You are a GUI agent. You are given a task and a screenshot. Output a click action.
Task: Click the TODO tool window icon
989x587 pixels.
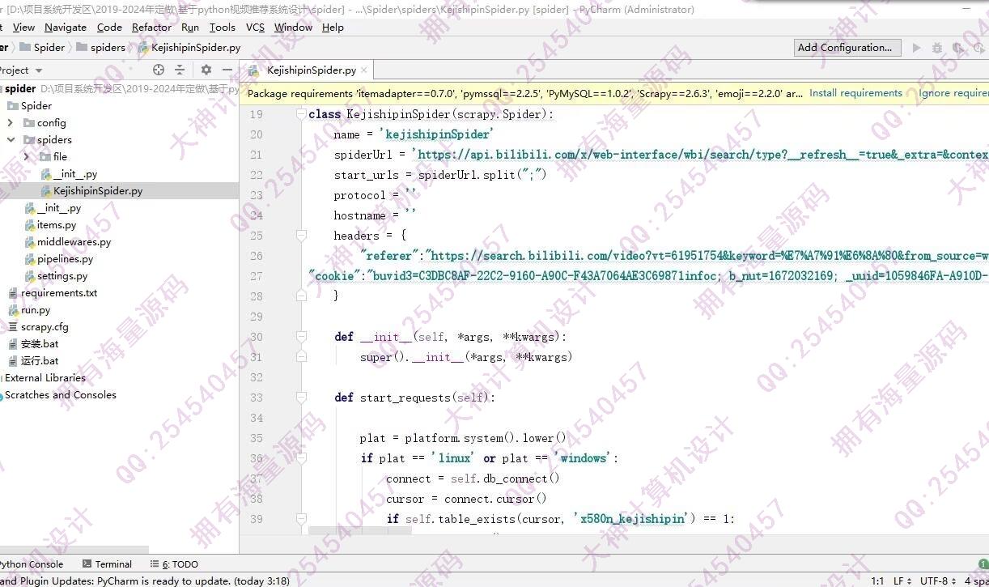[155, 564]
